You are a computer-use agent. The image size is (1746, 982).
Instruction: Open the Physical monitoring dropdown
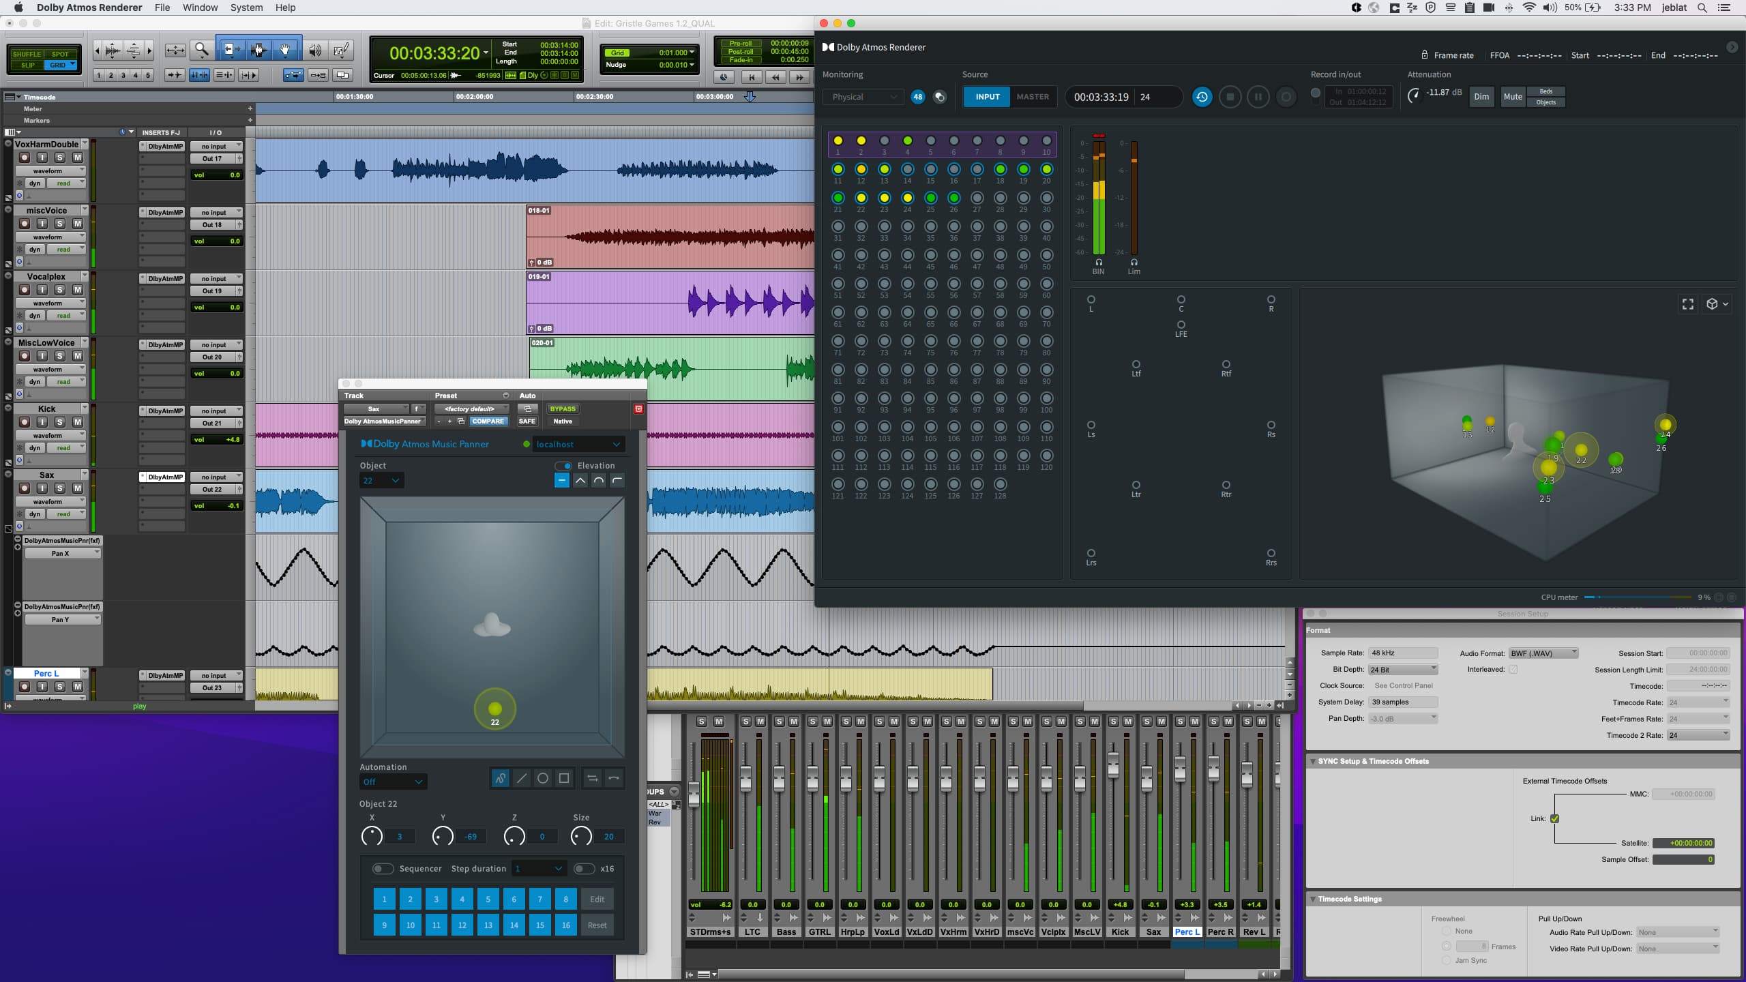click(x=863, y=97)
